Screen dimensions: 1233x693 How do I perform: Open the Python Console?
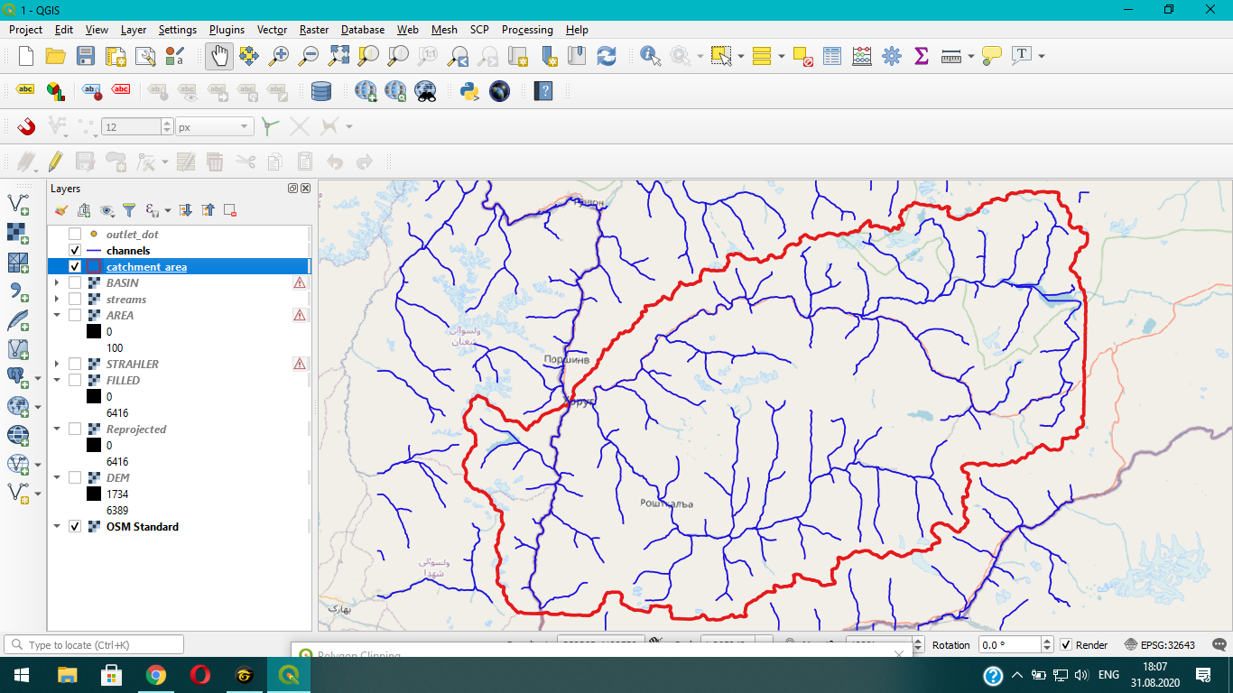pyautogui.click(x=468, y=90)
